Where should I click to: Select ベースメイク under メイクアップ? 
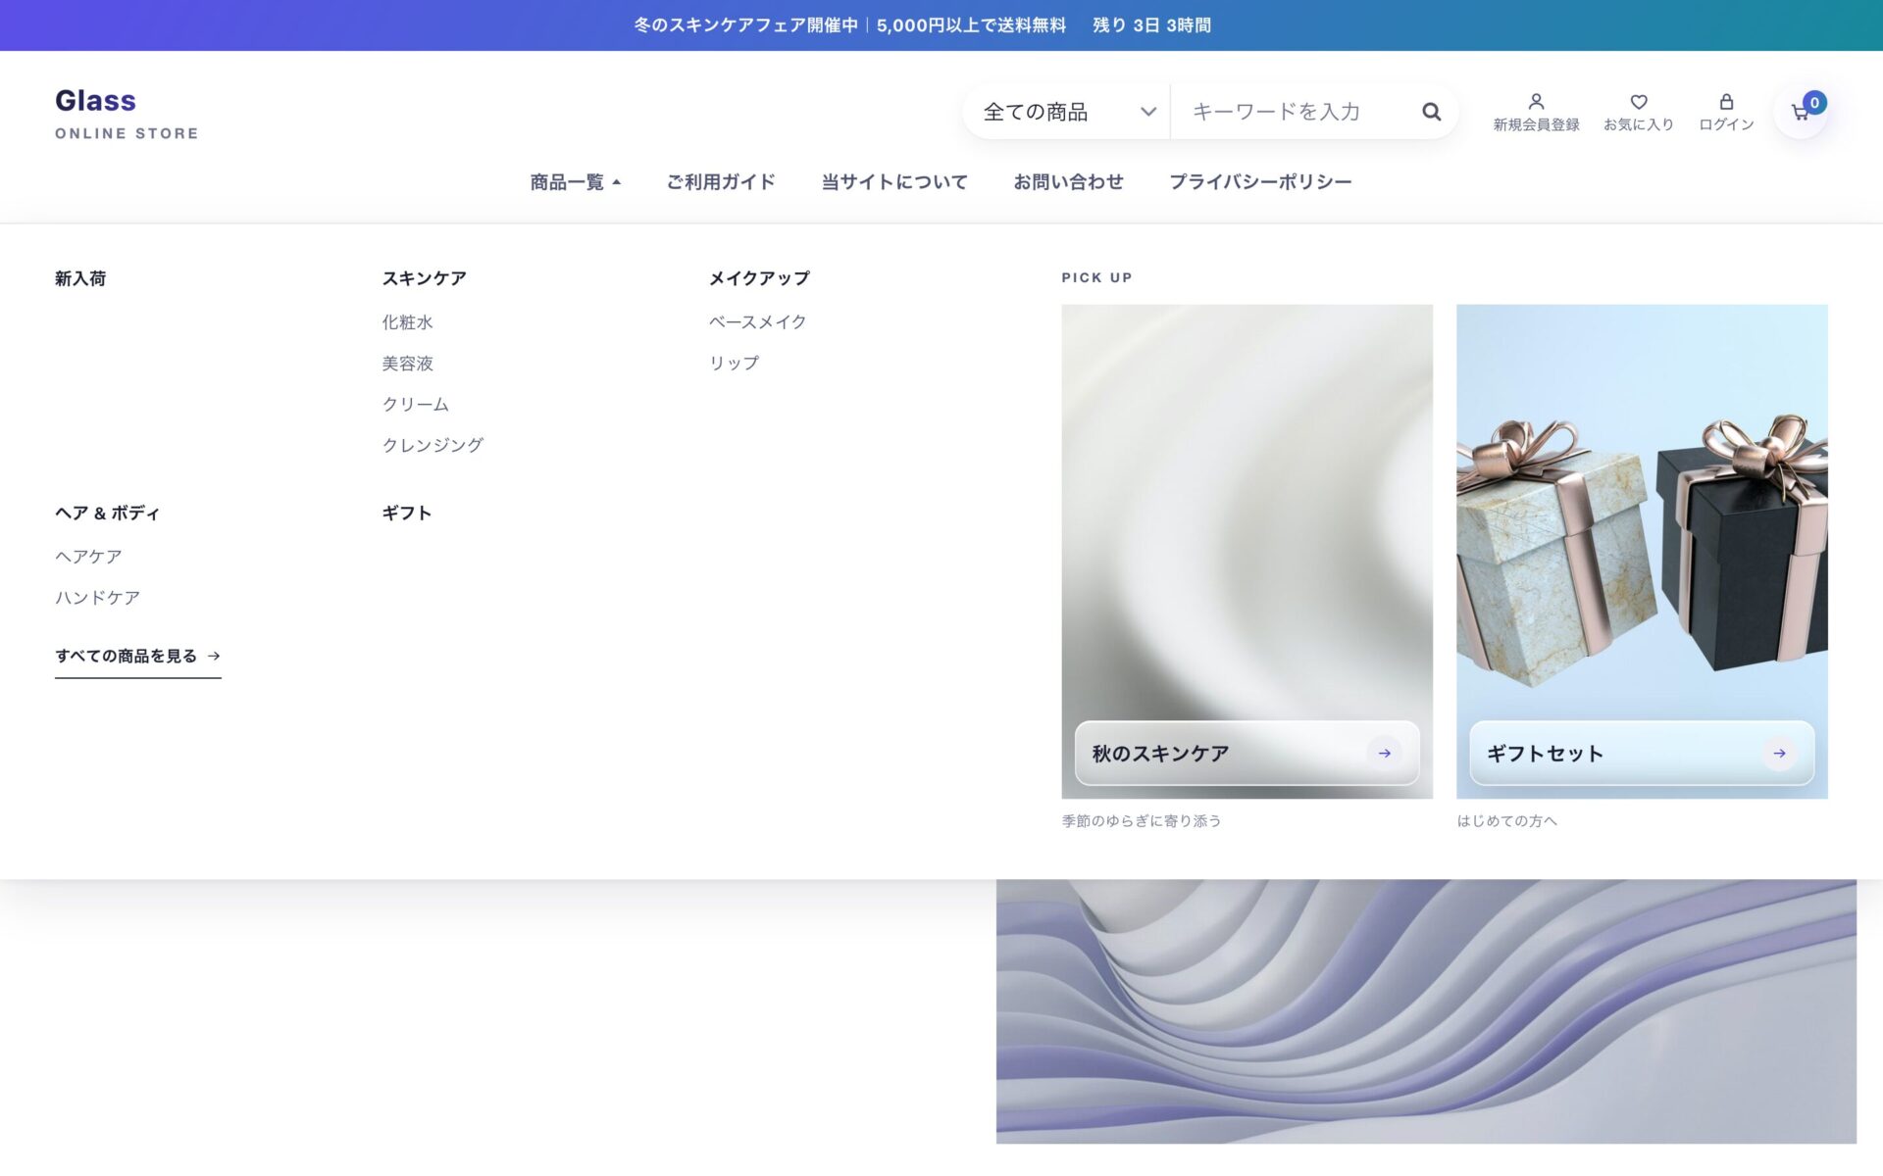(x=757, y=322)
